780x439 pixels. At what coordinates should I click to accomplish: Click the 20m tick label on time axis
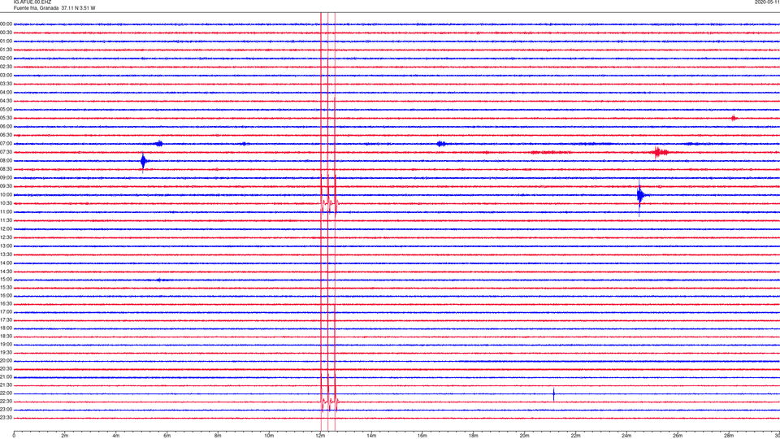[x=525, y=436]
